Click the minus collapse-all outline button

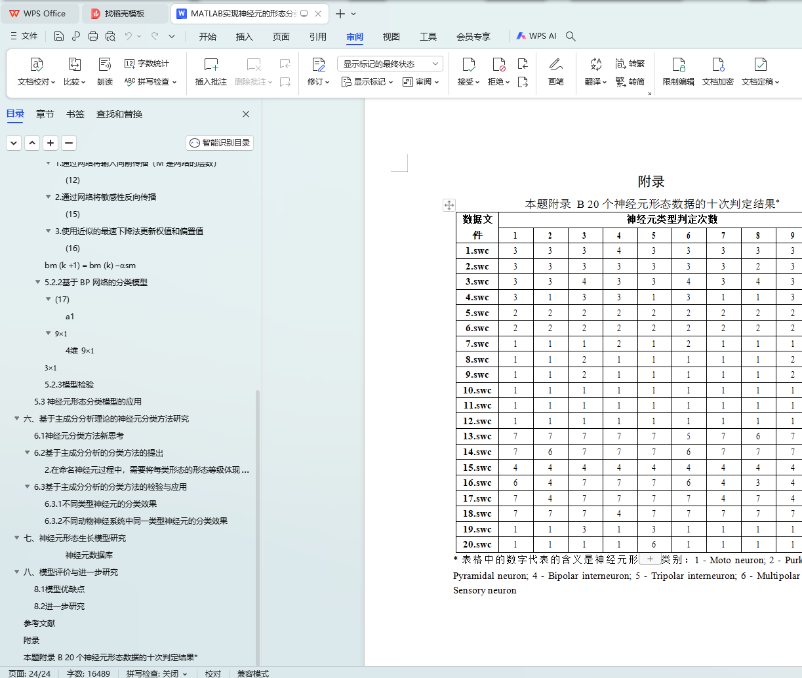pos(69,143)
